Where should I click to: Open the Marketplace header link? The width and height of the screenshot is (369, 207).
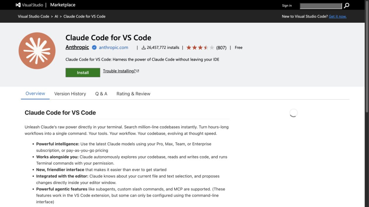click(63, 5)
